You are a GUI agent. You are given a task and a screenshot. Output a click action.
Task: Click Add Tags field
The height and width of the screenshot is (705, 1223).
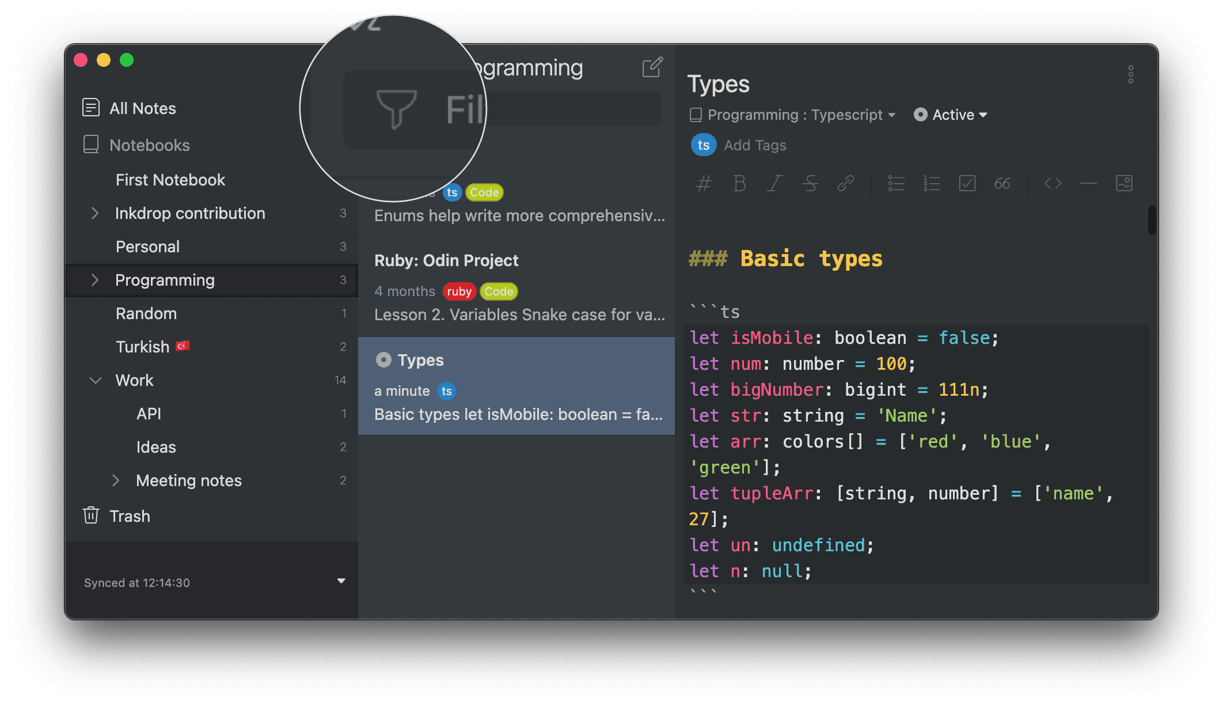coord(755,145)
